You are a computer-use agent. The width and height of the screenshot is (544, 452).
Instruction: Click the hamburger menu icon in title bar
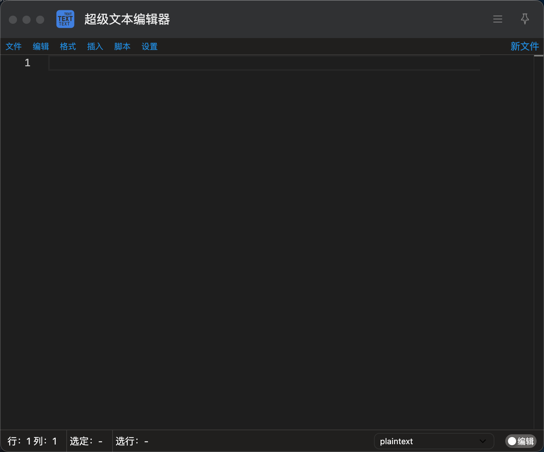click(x=498, y=19)
